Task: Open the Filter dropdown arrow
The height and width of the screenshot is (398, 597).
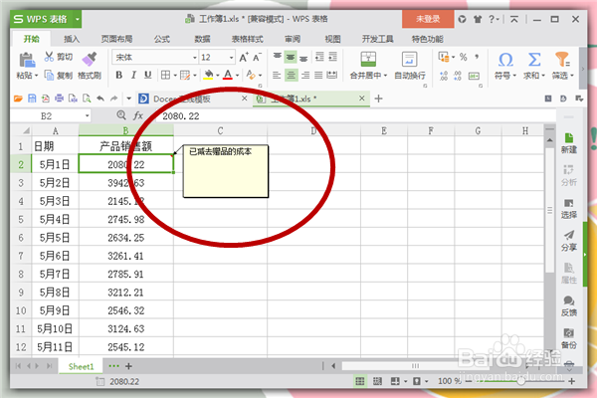Action: click(572, 76)
